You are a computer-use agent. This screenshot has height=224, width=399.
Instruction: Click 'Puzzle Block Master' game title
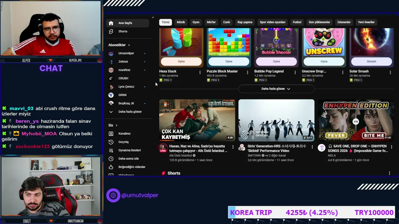[222, 71]
